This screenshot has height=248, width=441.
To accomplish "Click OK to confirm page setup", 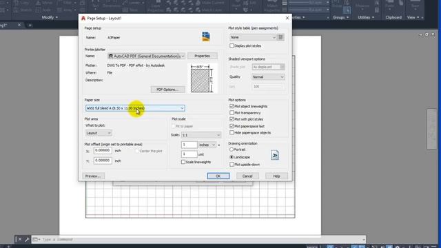I will 218,176.
